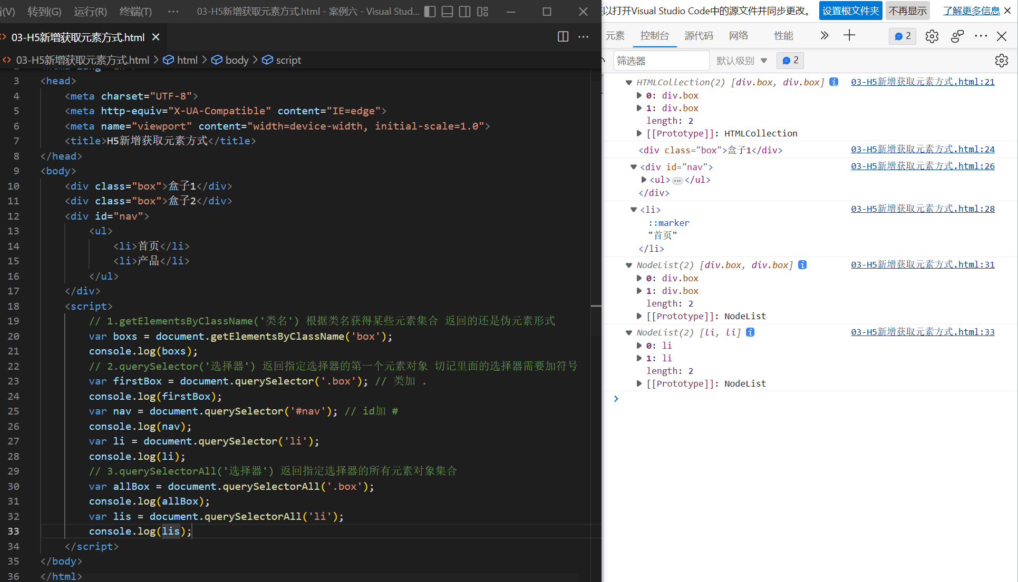Expand the ul node inside nav div
1018x582 pixels.
pos(644,180)
